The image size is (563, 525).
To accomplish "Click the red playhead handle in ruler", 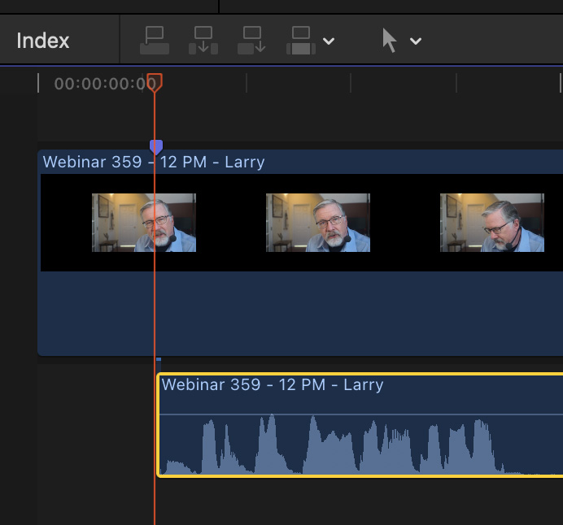I will (x=155, y=82).
